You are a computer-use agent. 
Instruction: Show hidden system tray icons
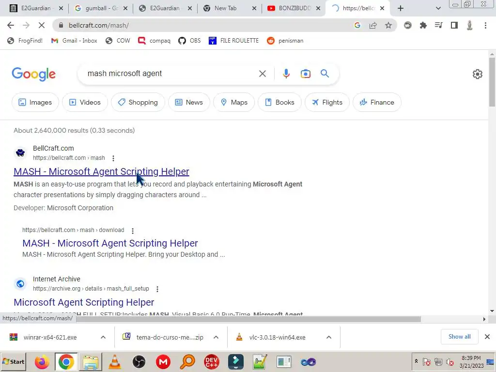pyautogui.click(x=416, y=361)
